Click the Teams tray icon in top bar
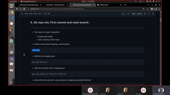Image resolution: width=170 pixels, height=95 pixels. click(136, 2)
